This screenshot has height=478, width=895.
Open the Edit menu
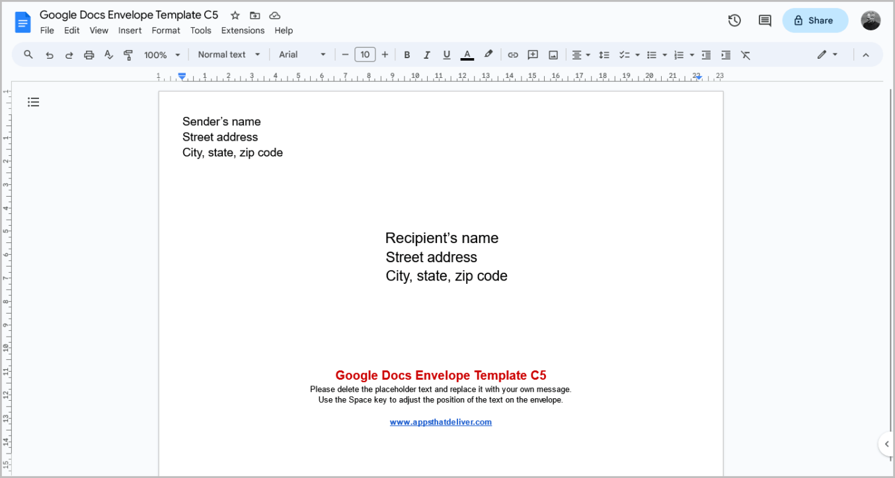coord(72,30)
